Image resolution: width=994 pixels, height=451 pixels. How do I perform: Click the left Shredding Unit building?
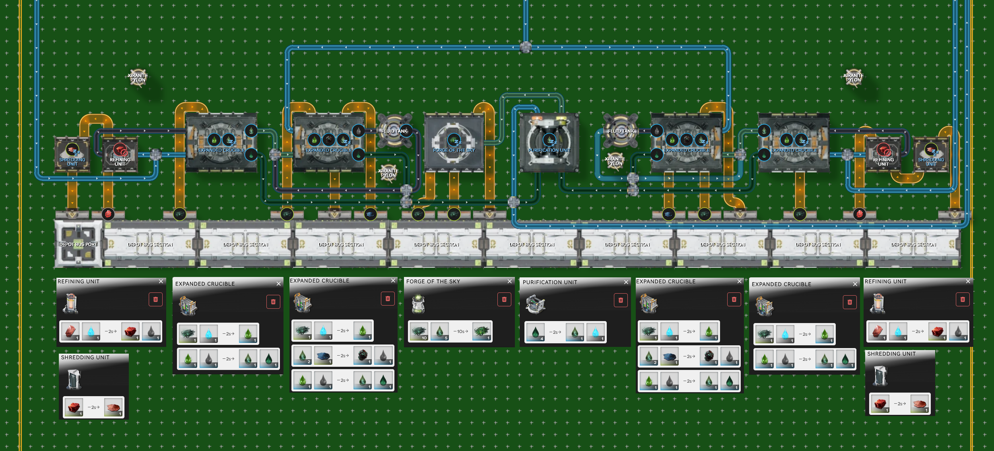[72, 154]
